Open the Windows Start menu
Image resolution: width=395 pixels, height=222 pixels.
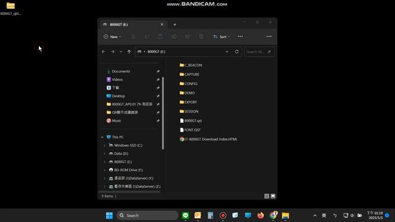pyautogui.click(x=109, y=215)
